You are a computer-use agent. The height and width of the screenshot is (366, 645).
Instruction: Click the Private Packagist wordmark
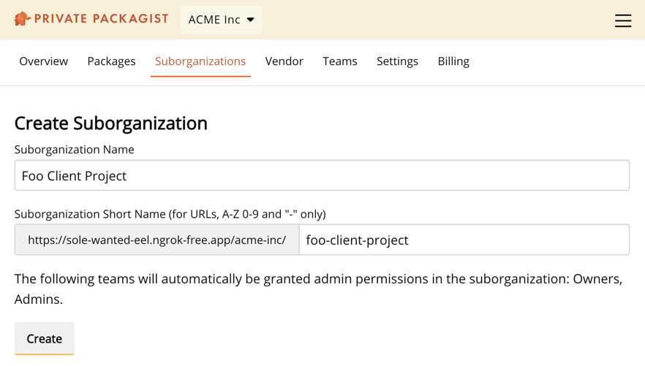[101, 19]
